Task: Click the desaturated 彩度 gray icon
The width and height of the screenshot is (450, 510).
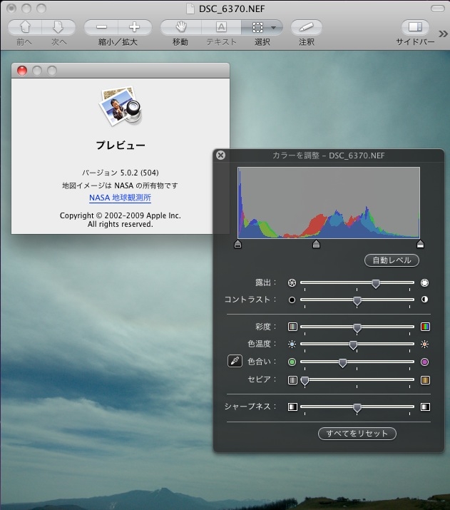Action: tap(292, 327)
